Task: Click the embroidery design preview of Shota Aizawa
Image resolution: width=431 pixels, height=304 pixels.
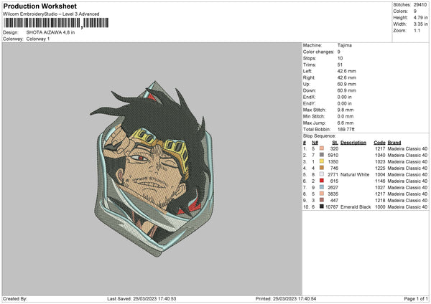Action: click(154, 168)
